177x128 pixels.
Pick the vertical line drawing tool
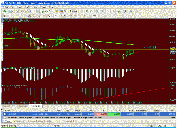15,16
